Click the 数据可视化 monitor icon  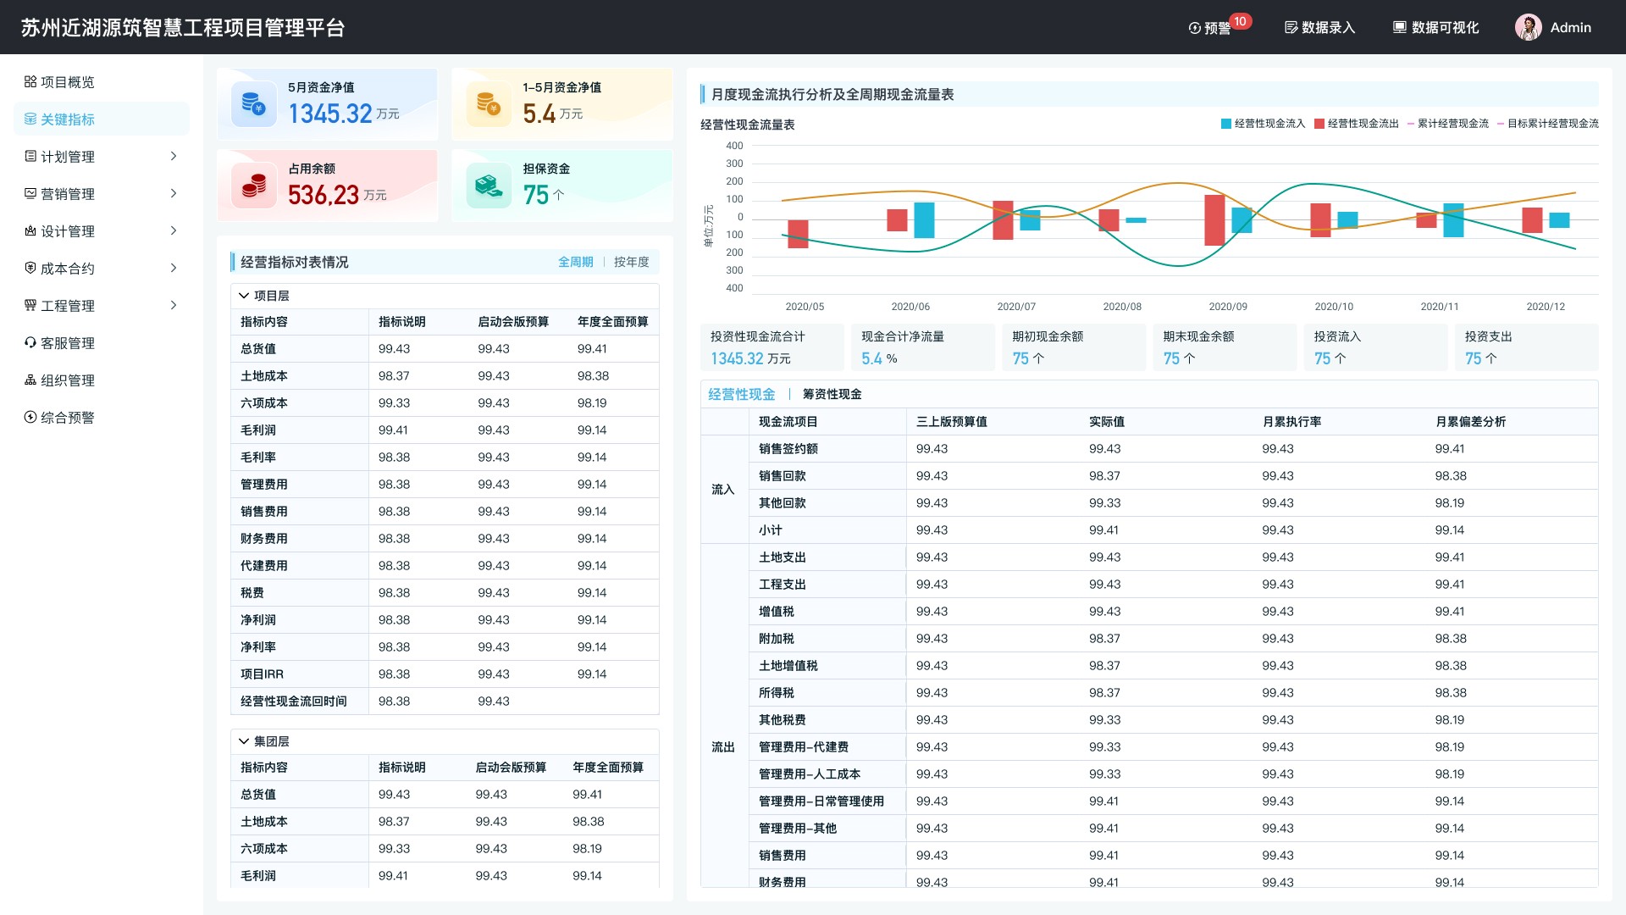point(1400,28)
